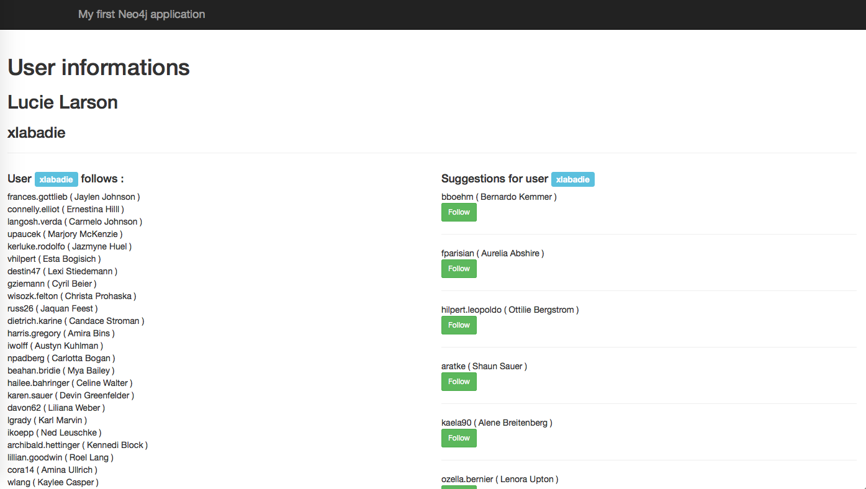Click the ozella.bernier (Lenora Upton) suggestion text
This screenshot has height=489, width=866.
coord(499,479)
